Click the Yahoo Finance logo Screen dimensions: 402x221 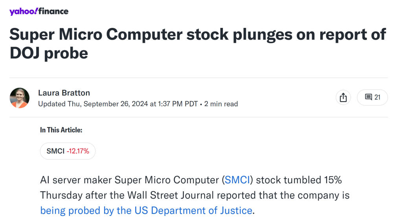tap(39, 11)
